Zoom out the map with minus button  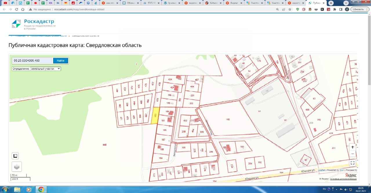coord(352,154)
